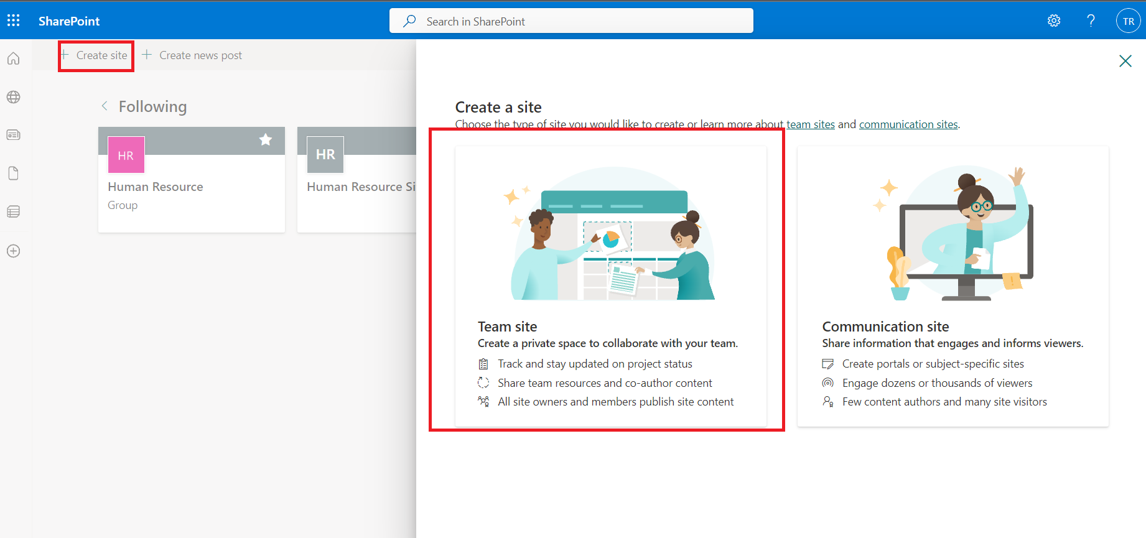The image size is (1146, 538).
Task: Open the team sites learn more link
Action: [x=811, y=124]
